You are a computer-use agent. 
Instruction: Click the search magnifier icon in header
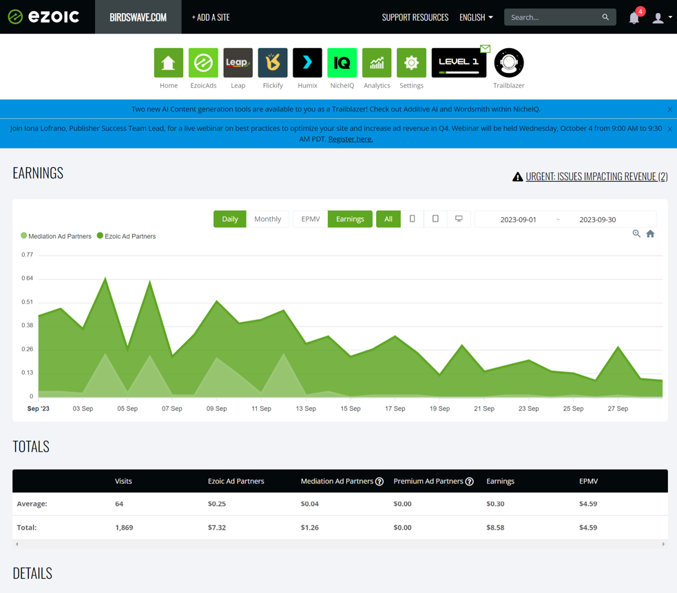pos(605,17)
